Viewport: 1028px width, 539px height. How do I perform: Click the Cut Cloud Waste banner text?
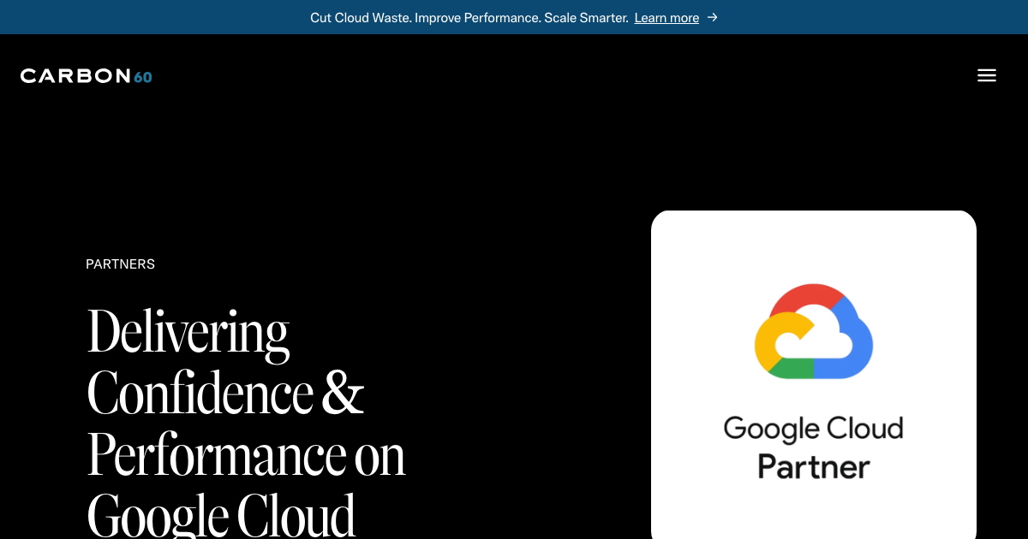tap(469, 18)
